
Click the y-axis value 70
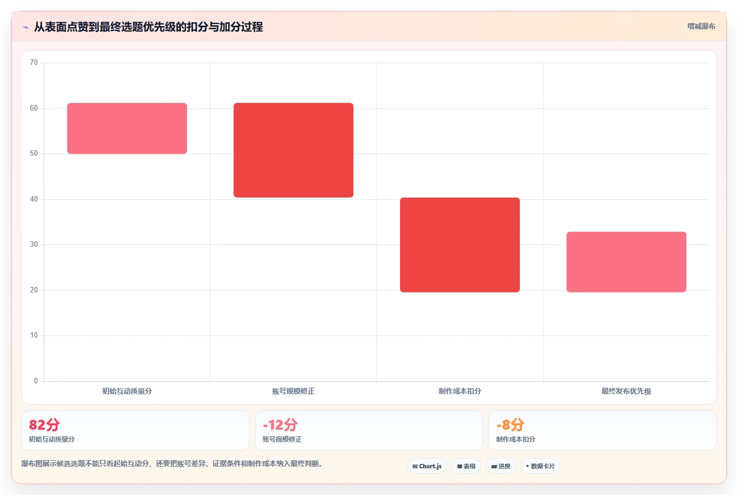tap(34, 63)
